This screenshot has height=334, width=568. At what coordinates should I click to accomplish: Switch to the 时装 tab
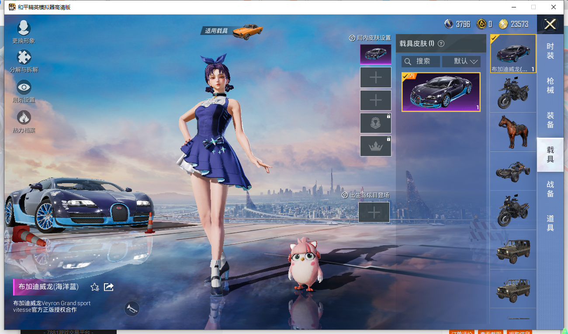click(550, 51)
